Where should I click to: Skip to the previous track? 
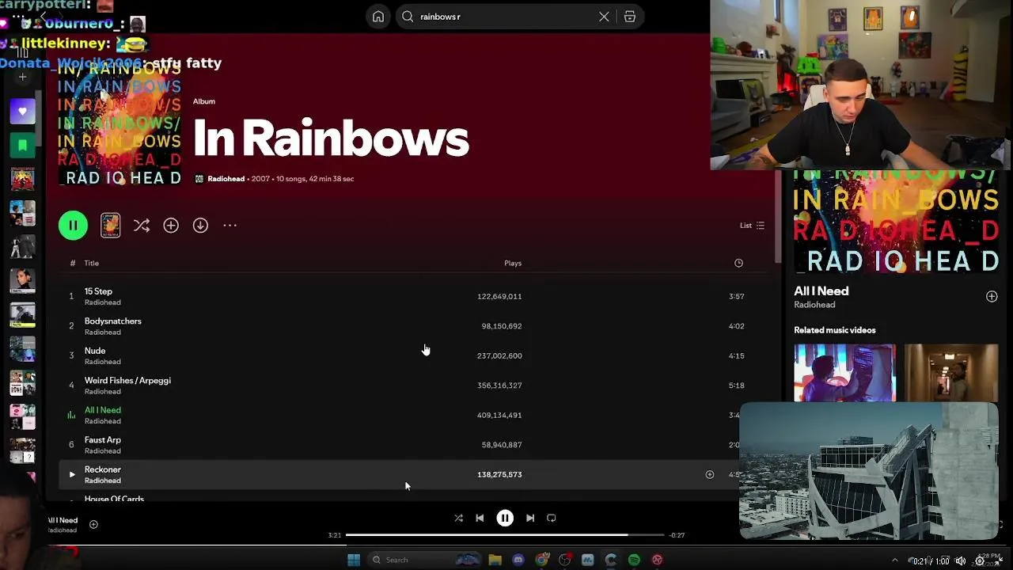(x=480, y=518)
